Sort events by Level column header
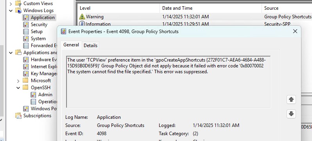The image size is (312, 141). (118, 8)
